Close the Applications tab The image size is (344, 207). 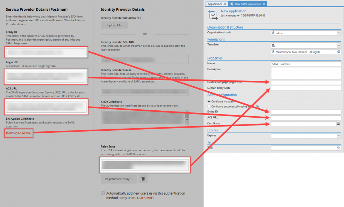point(225,4)
